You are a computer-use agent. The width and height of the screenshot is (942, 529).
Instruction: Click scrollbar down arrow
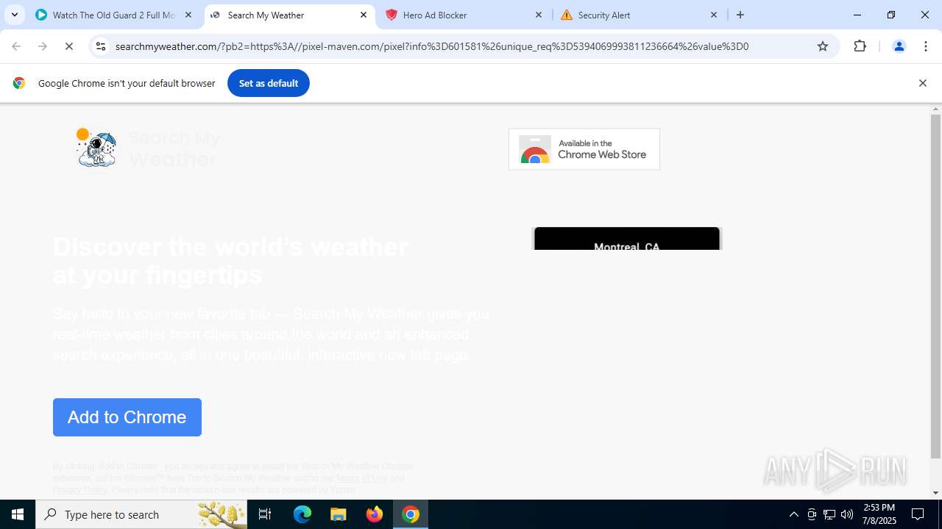pos(935,493)
